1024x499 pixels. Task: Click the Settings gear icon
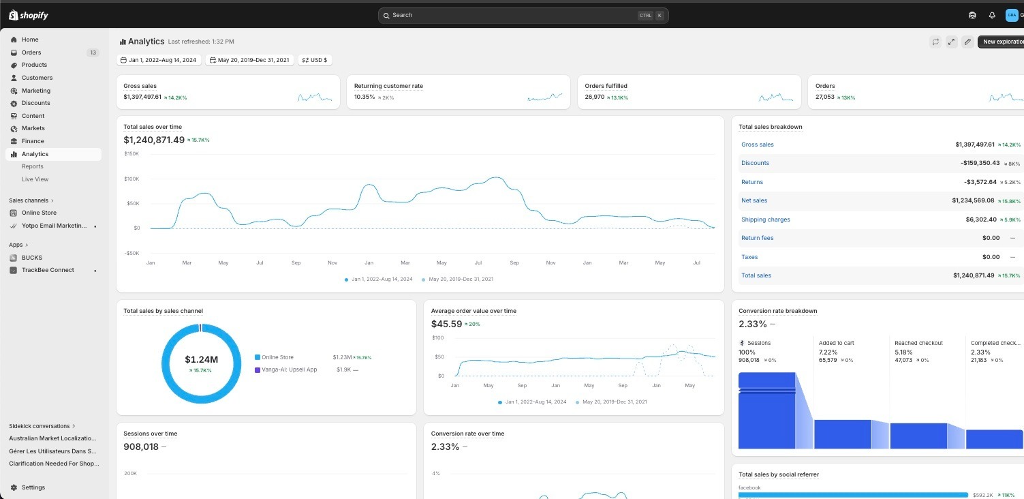pyautogui.click(x=14, y=487)
